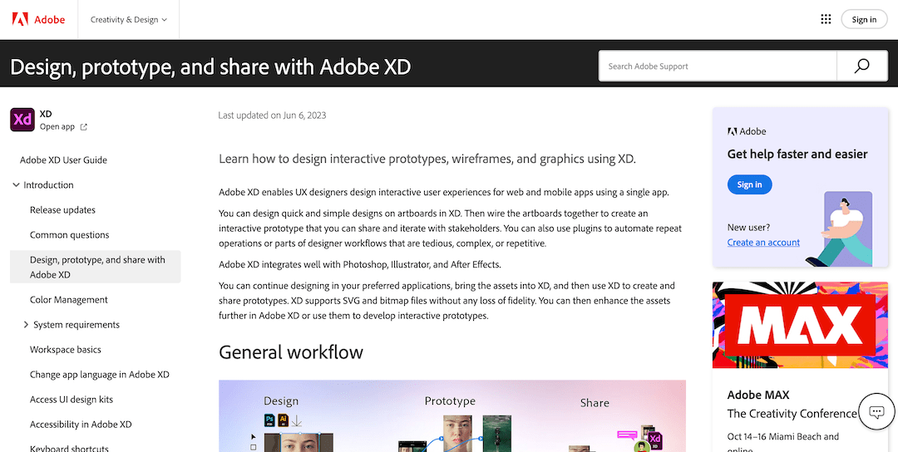This screenshot has height=452, width=898.
Task: Open the chat support bubble
Action: (876, 412)
